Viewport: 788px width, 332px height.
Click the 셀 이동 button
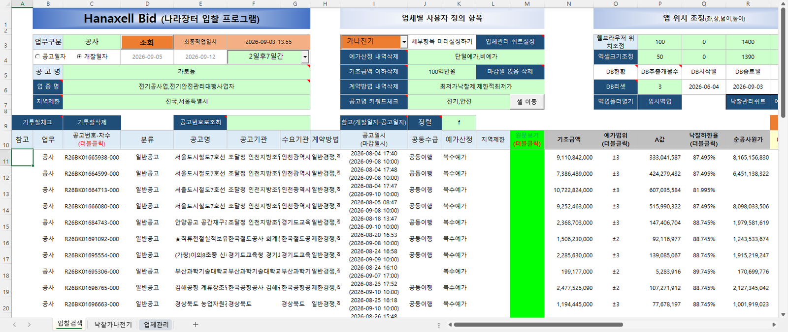pos(527,102)
